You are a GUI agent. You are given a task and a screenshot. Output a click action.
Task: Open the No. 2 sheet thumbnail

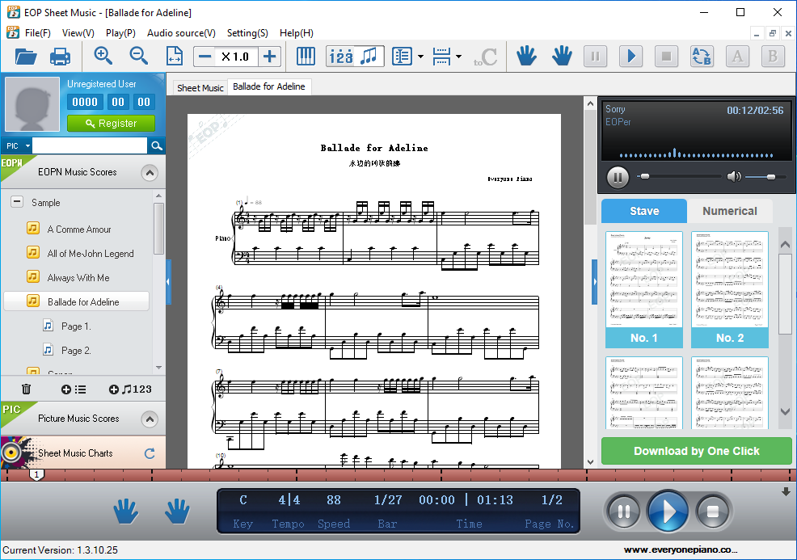729,288
